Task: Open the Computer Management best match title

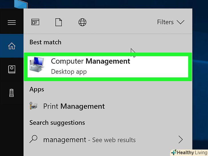Action: coord(90,61)
